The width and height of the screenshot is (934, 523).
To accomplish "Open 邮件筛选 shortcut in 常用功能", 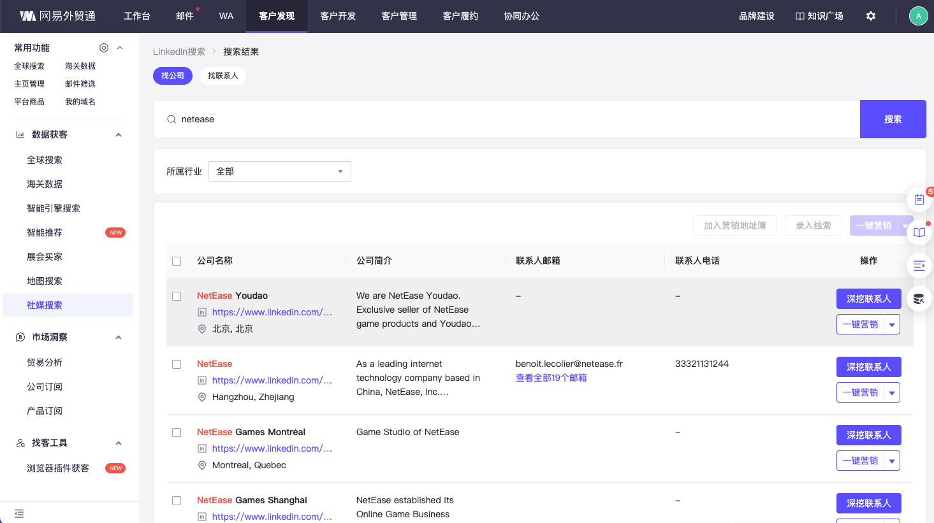I will point(80,84).
